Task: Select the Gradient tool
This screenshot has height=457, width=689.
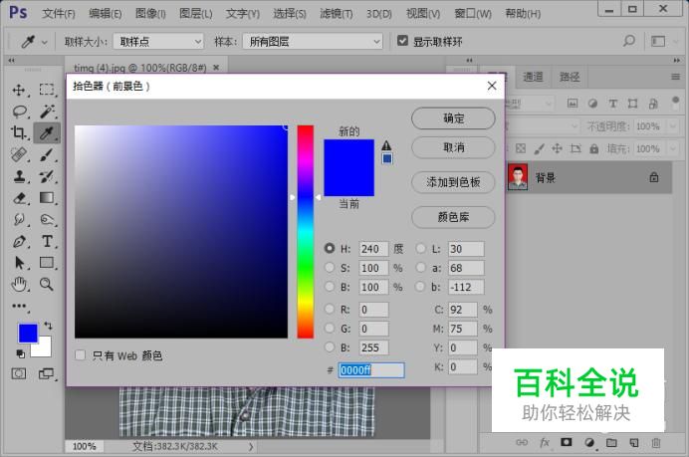Action: pos(47,198)
